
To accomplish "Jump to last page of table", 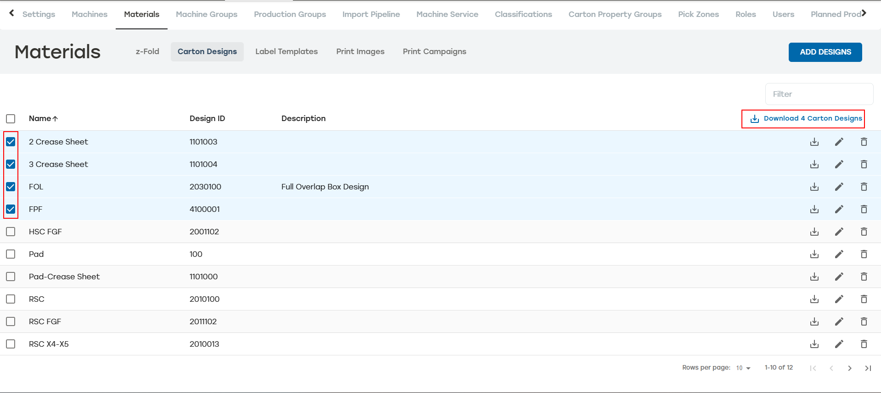I will coord(868,368).
